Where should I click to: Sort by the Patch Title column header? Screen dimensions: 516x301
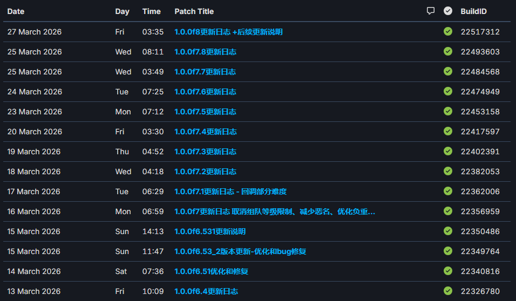pyautogui.click(x=194, y=11)
